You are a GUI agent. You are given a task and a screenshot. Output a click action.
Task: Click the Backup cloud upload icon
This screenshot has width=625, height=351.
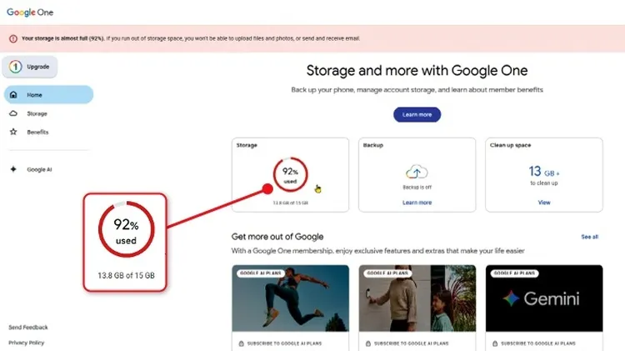pos(417,172)
